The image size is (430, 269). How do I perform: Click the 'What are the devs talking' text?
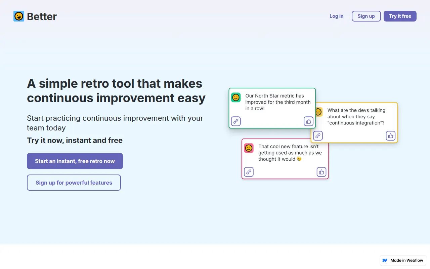356,117
